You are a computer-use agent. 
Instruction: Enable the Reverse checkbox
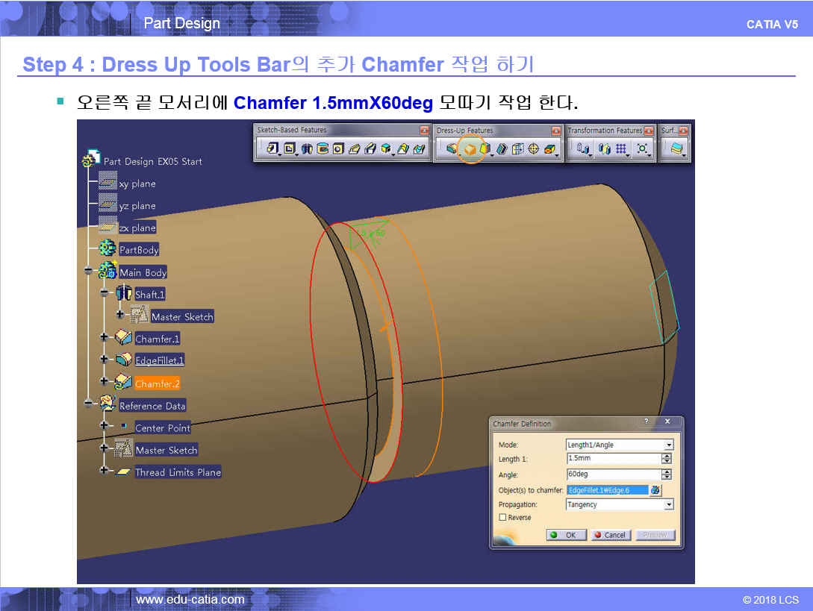tap(503, 517)
